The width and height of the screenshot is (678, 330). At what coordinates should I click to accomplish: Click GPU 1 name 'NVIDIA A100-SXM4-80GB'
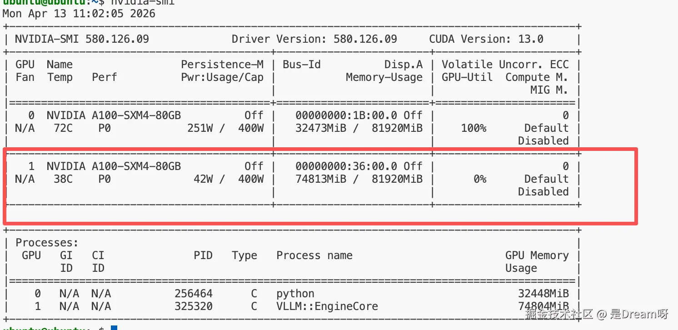pos(114,166)
